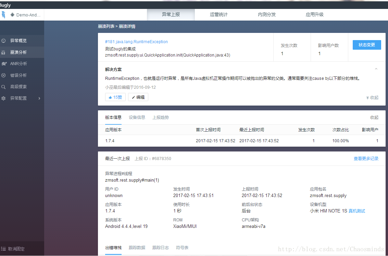The image size is (388, 256).
Task: Click the 1.7.4 version table cell
Action: [110, 141]
